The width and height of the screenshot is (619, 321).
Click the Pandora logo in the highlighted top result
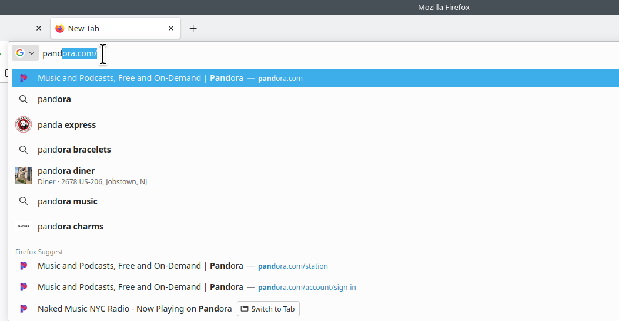click(24, 78)
